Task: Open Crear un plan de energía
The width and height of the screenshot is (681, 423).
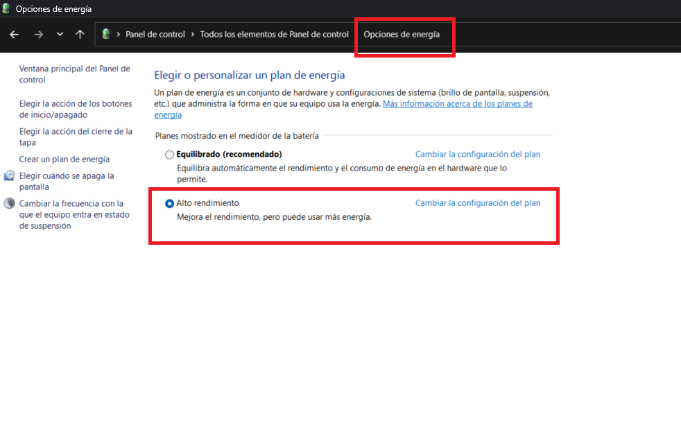Action: click(64, 159)
